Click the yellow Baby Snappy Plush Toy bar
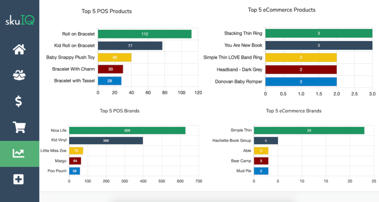The image size is (379, 202). click(114, 57)
